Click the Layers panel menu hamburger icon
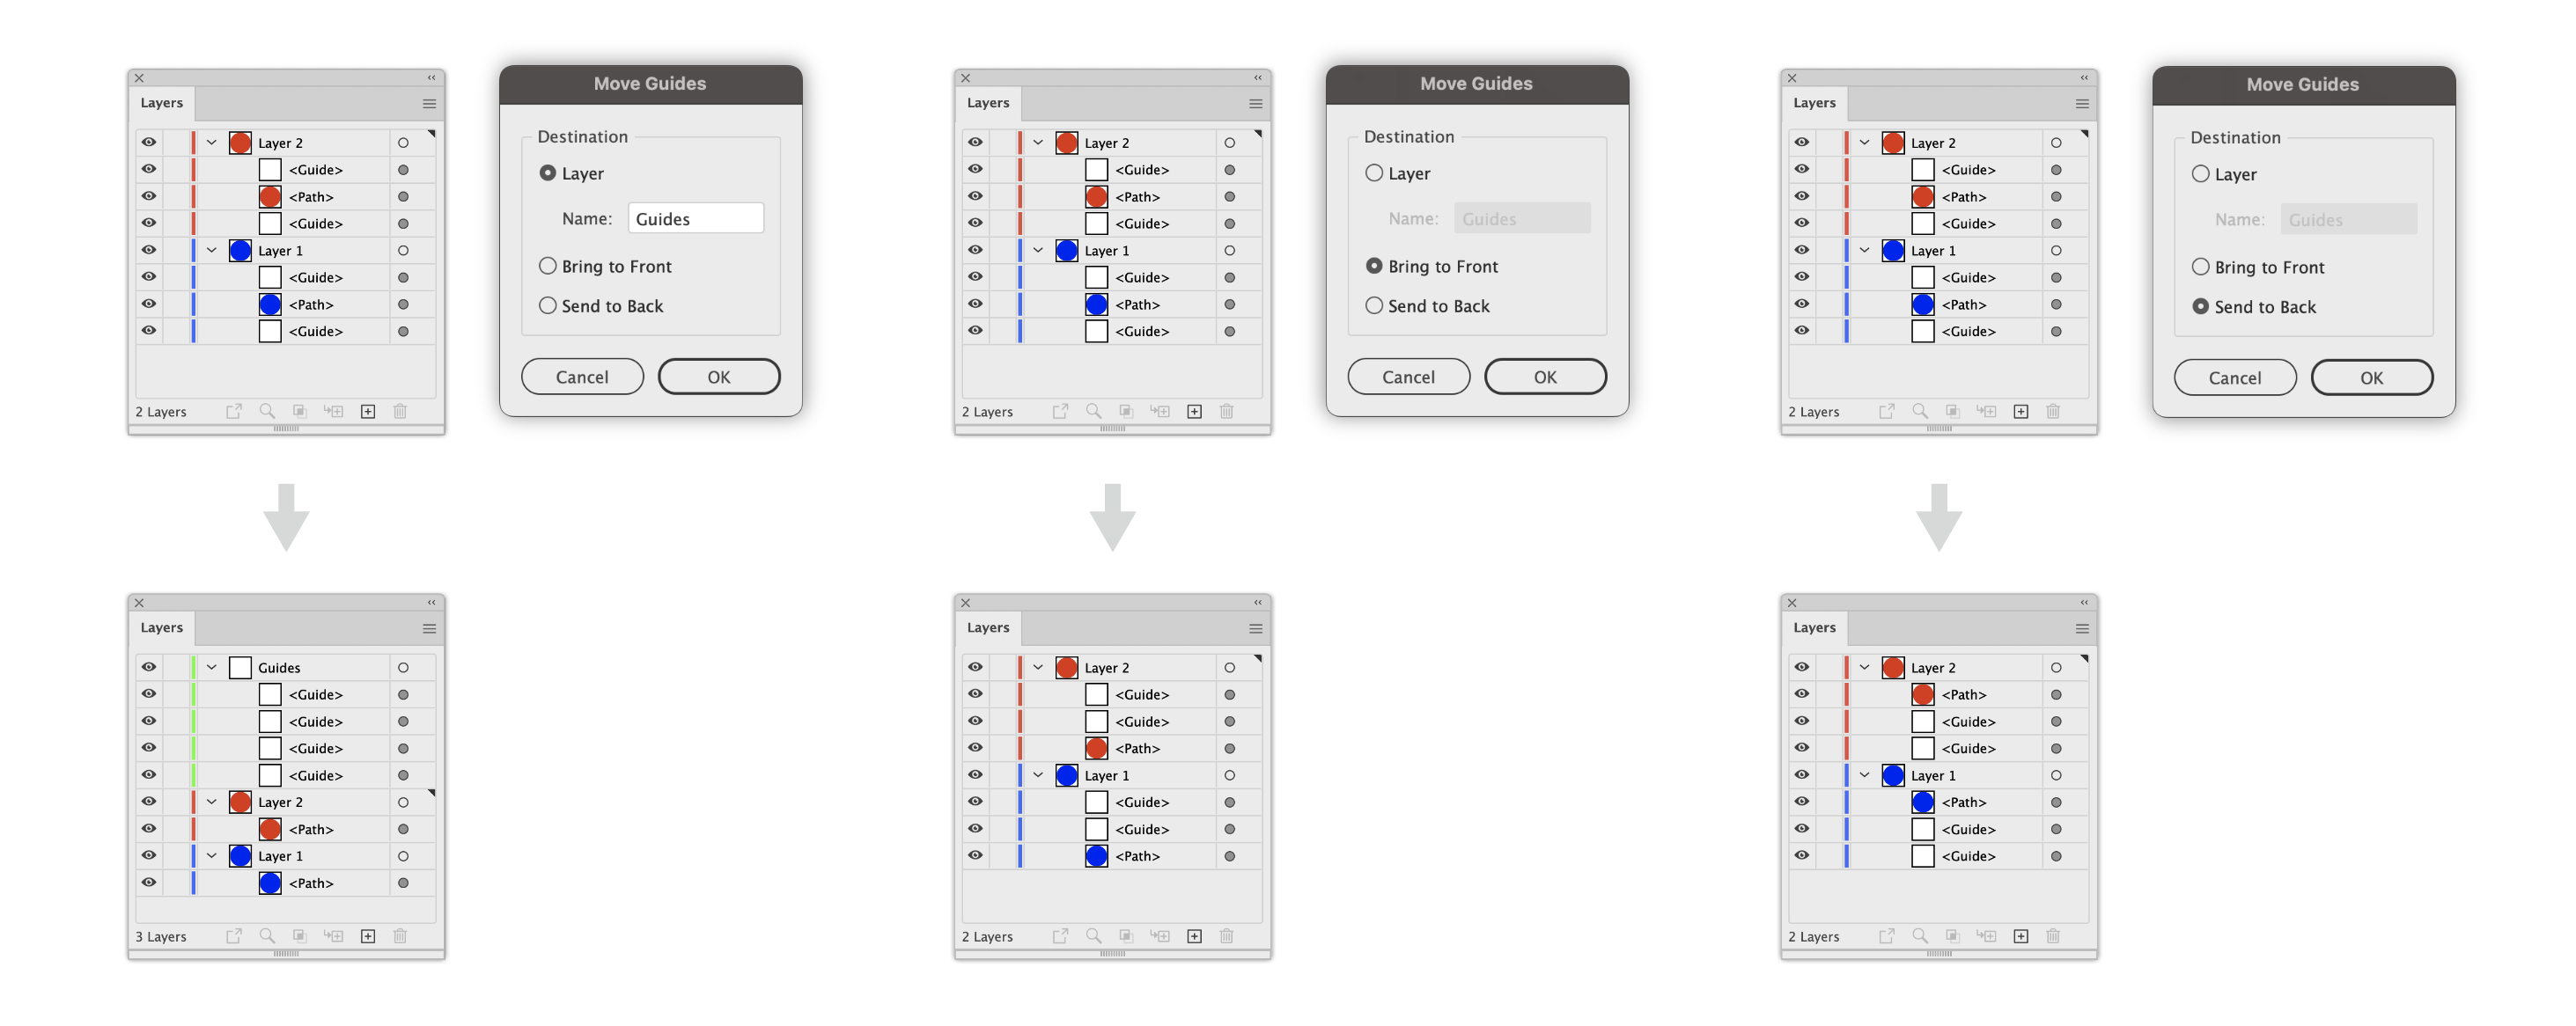This screenshot has width=2576, height=1026. point(429,104)
